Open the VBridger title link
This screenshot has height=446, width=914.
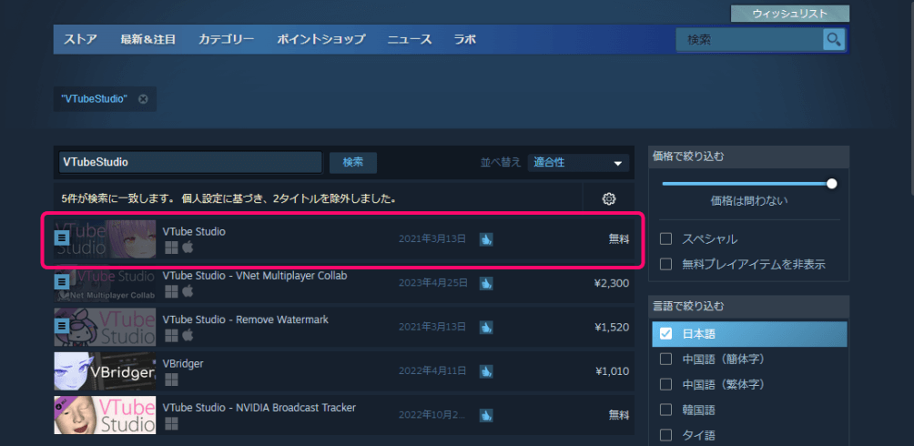pyautogui.click(x=183, y=363)
